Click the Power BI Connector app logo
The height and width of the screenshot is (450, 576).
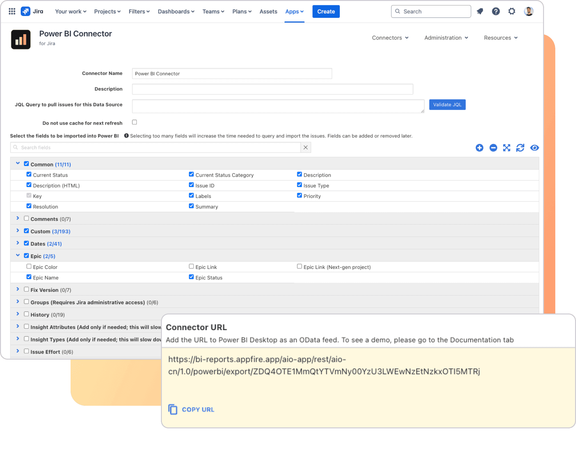(x=21, y=40)
